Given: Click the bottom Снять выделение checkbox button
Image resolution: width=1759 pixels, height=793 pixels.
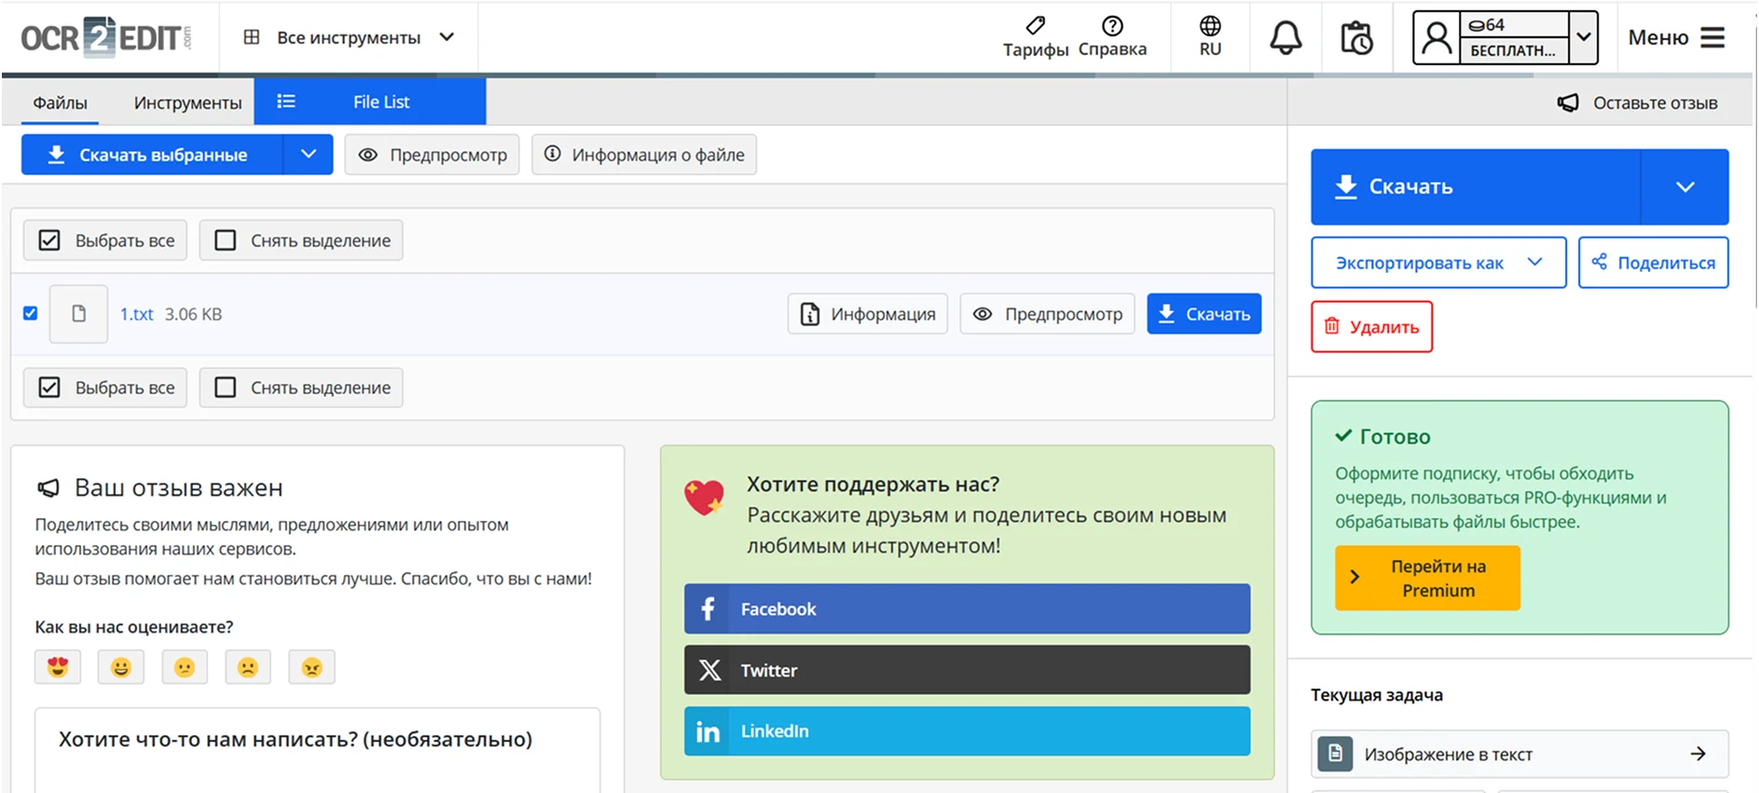Looking at the screenshot, I should click(301, 388).
